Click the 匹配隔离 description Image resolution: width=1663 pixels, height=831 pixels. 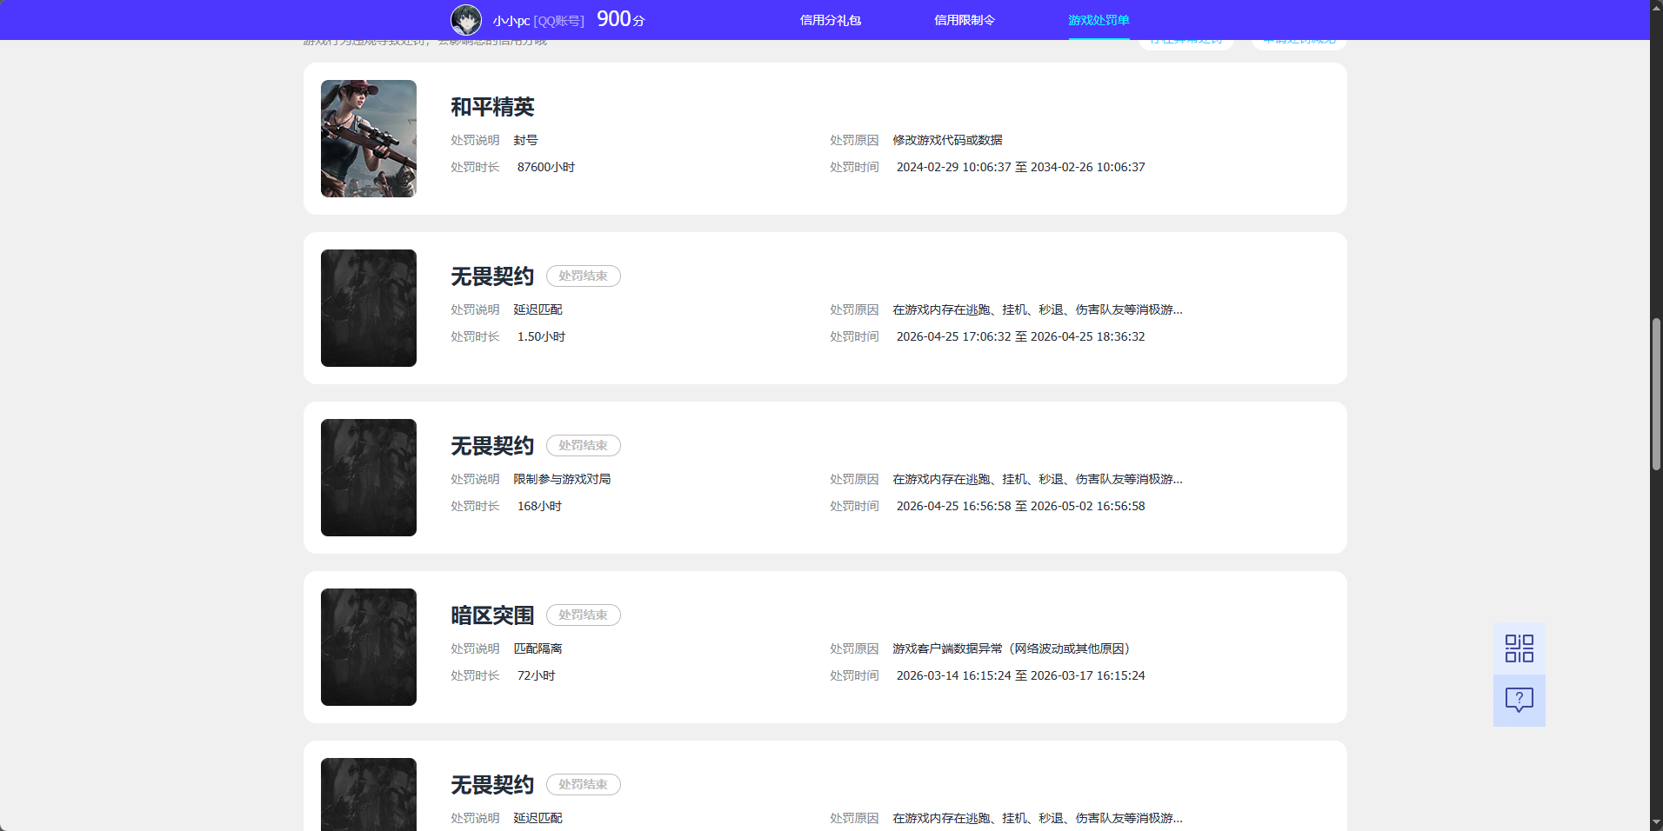click(538, 648)
